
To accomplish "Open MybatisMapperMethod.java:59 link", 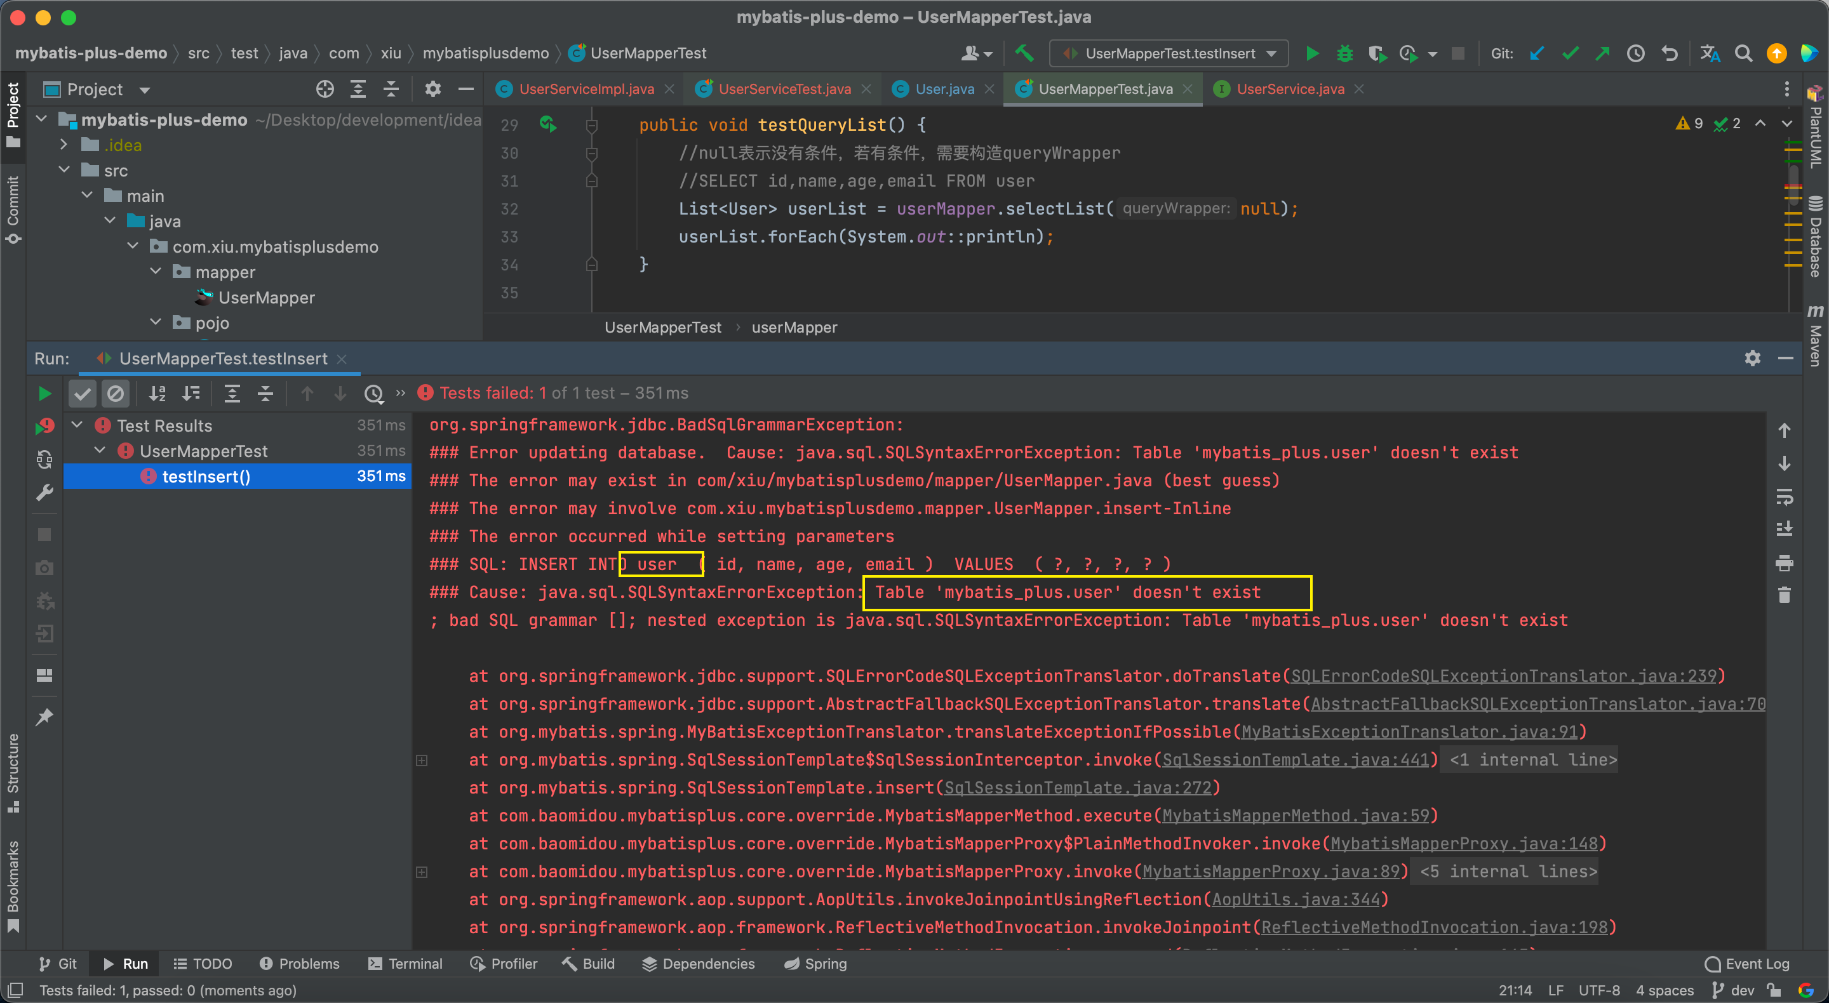I will pos(1295,815).
